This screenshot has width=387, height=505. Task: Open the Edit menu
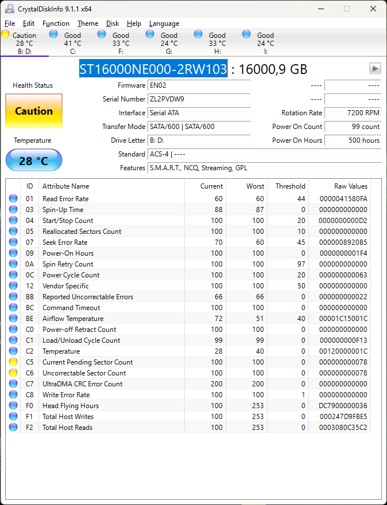point(28,24)
